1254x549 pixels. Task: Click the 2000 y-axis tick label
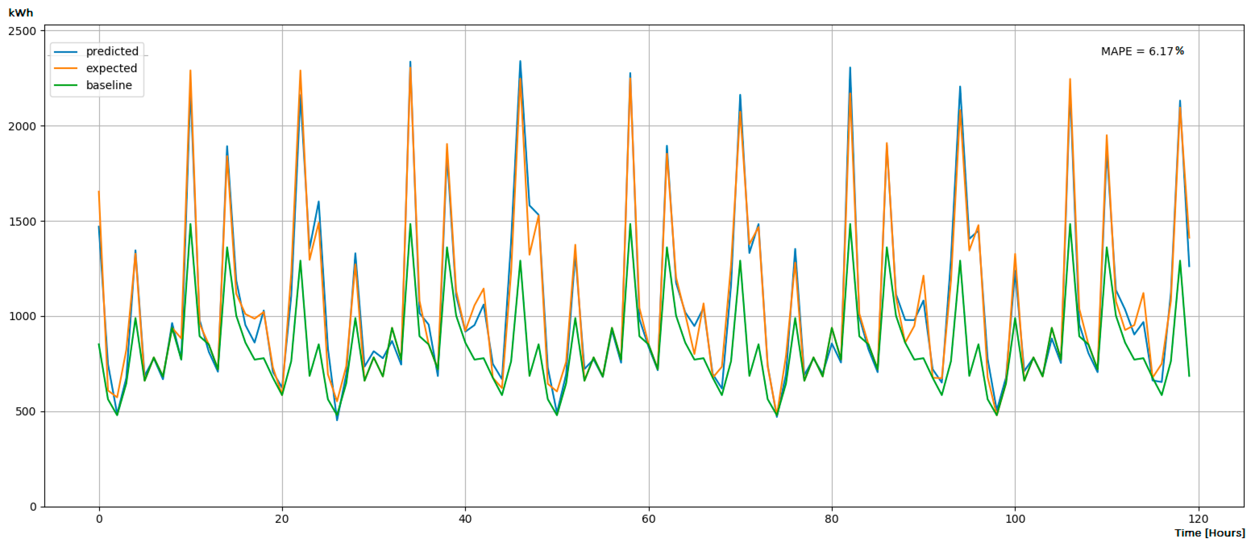coord(22,127)
